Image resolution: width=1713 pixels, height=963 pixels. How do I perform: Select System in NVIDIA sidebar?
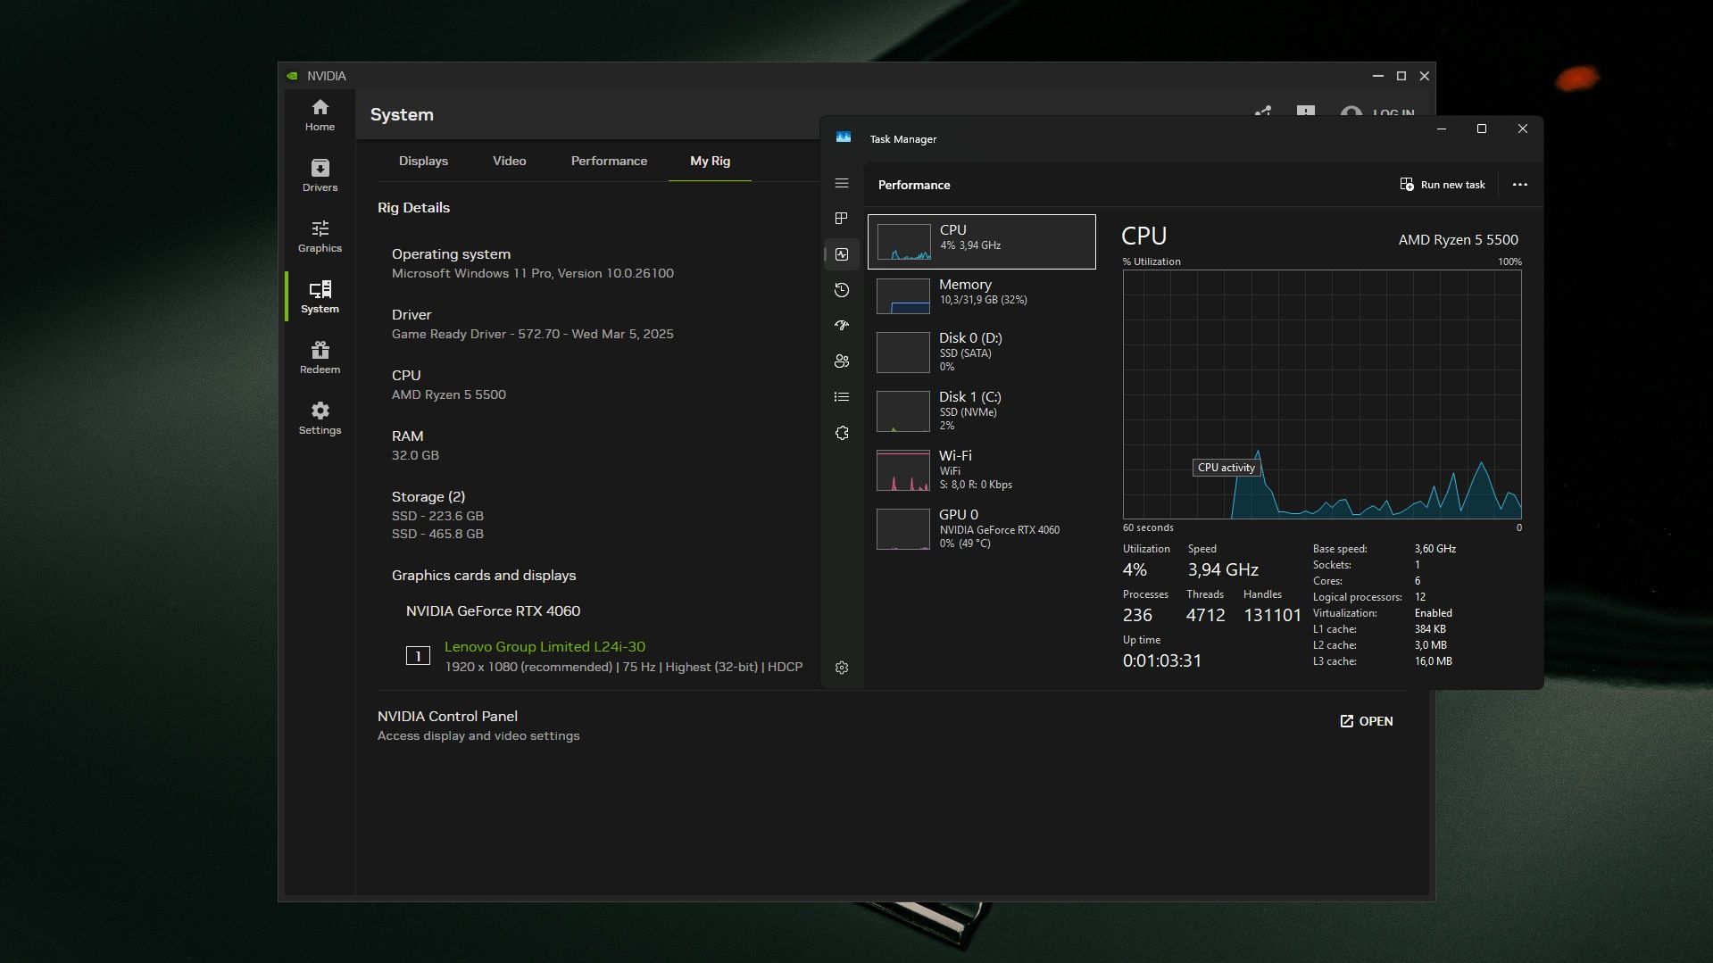pyautogui.click(x=320, y=297)
